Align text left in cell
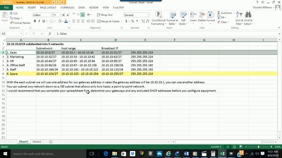This screenshot has height=158, width=282. pyautogui.click(x=74, y=21)
